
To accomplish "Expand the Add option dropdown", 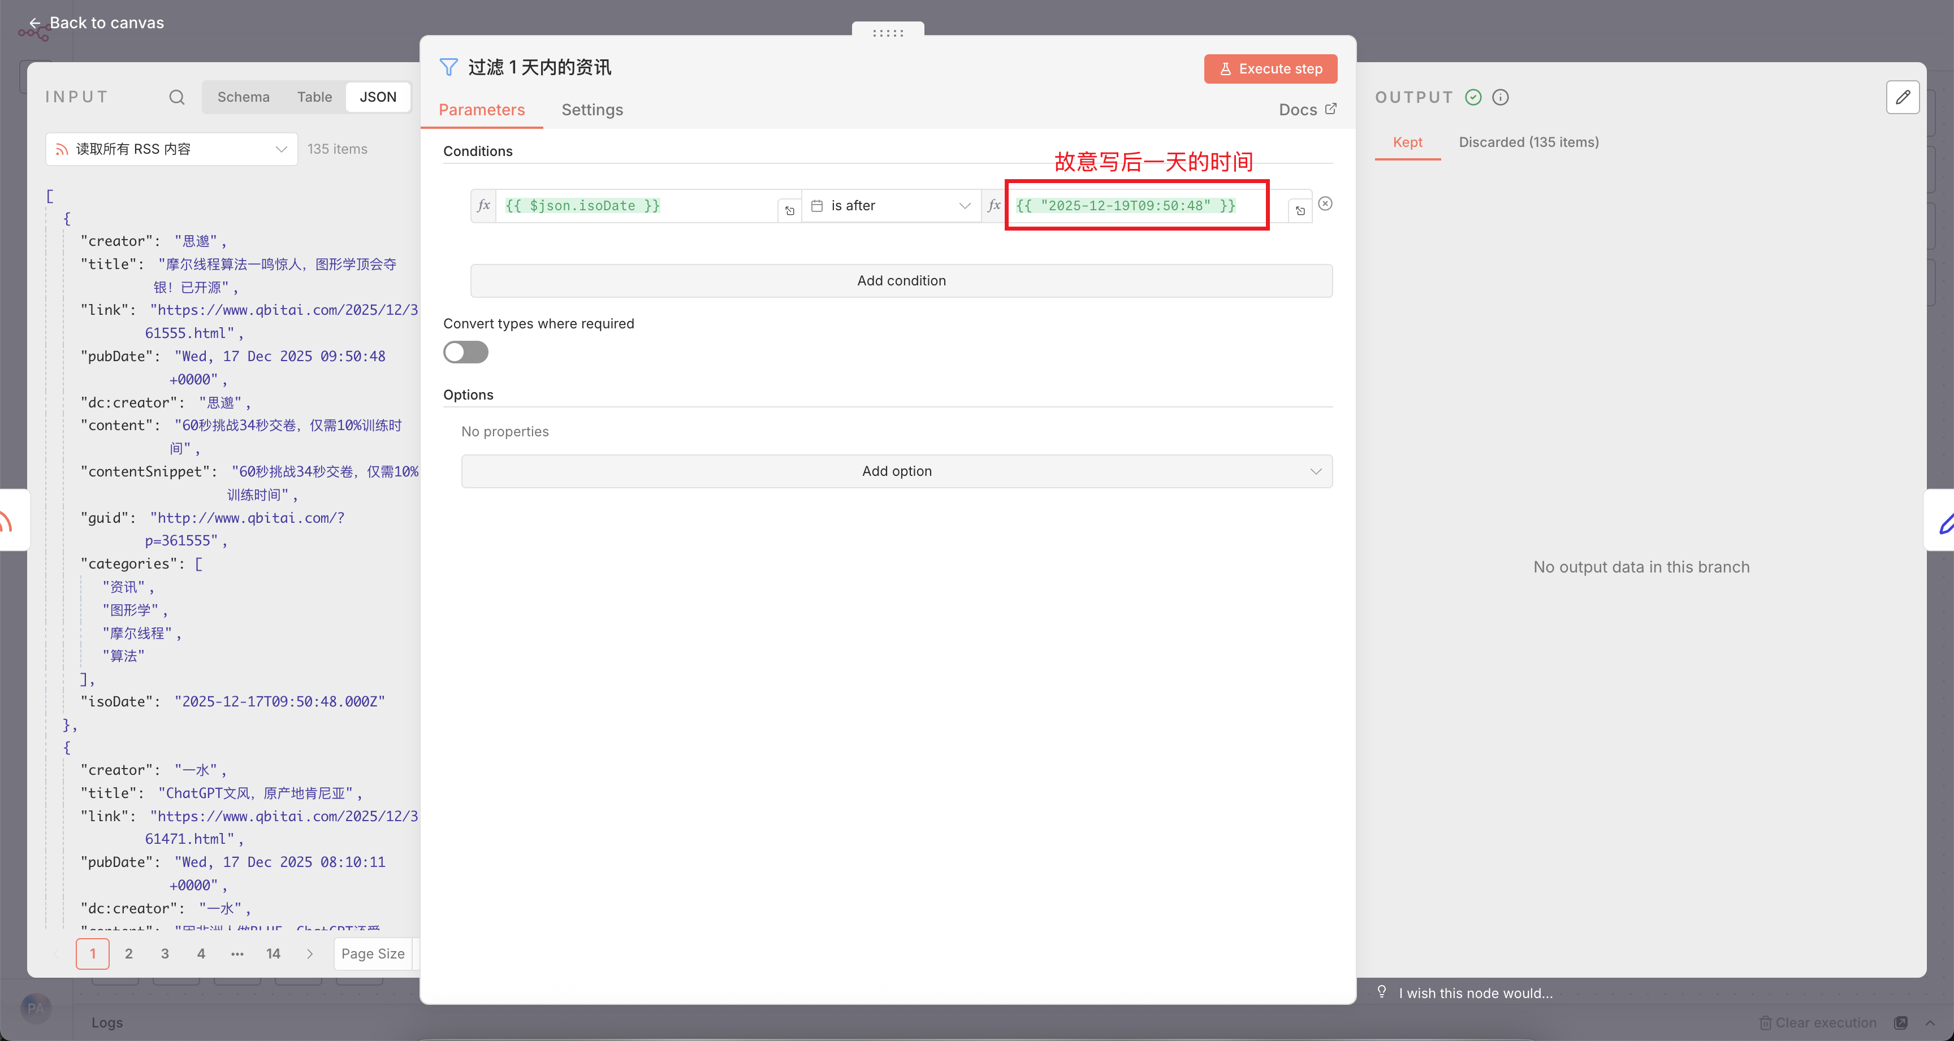I will click(897, 471).
